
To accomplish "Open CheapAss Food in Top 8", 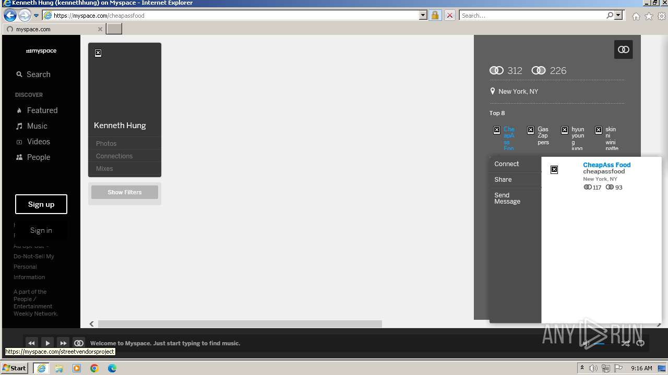I will (x=509, y=139).
